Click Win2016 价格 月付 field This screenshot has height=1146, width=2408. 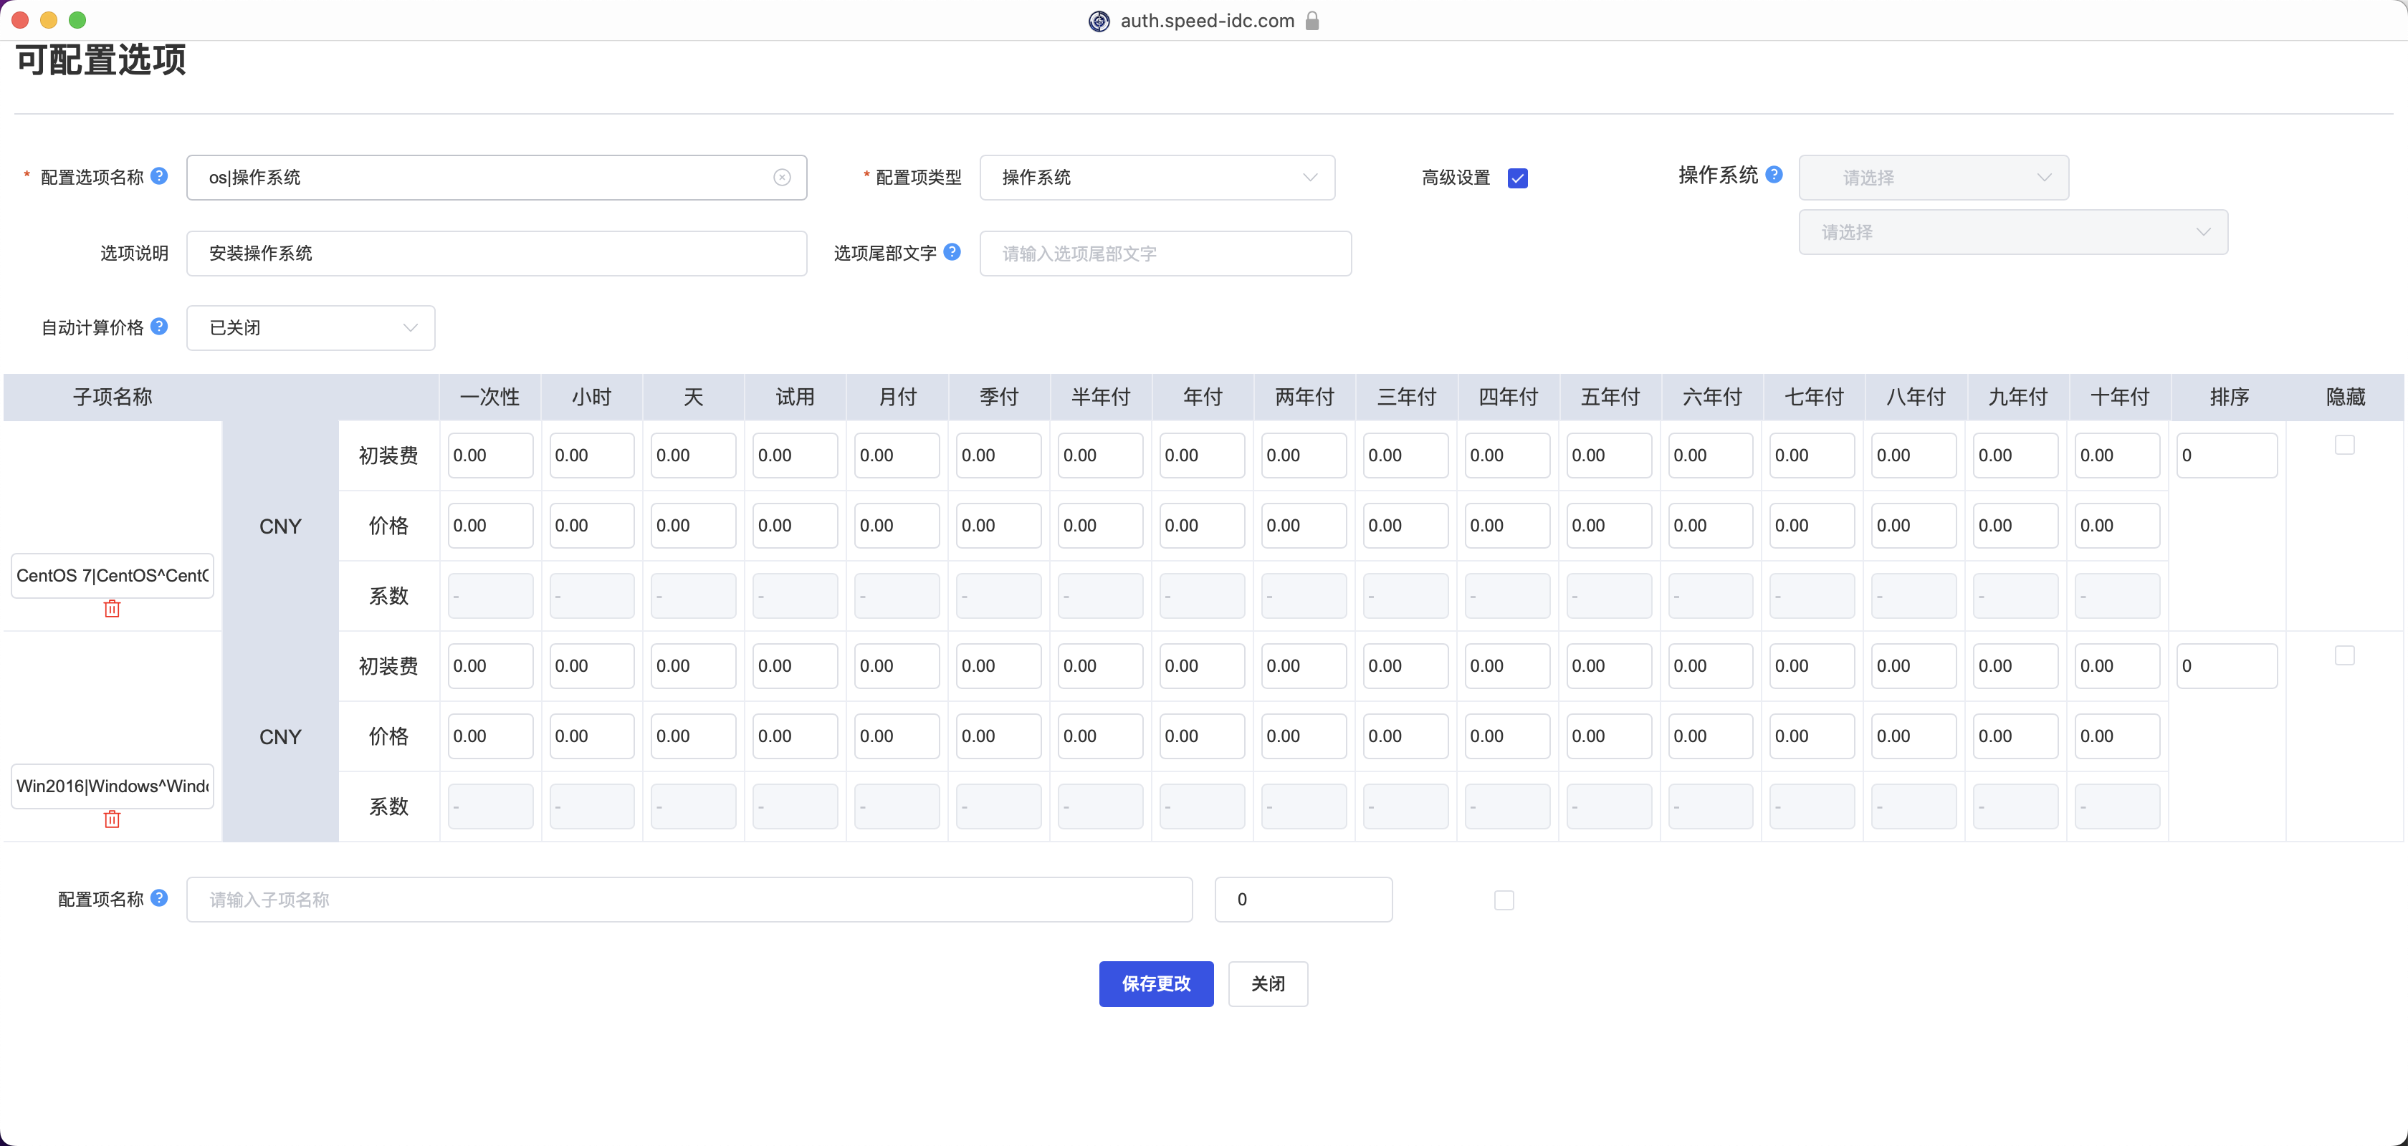click(x=897, y=736)
